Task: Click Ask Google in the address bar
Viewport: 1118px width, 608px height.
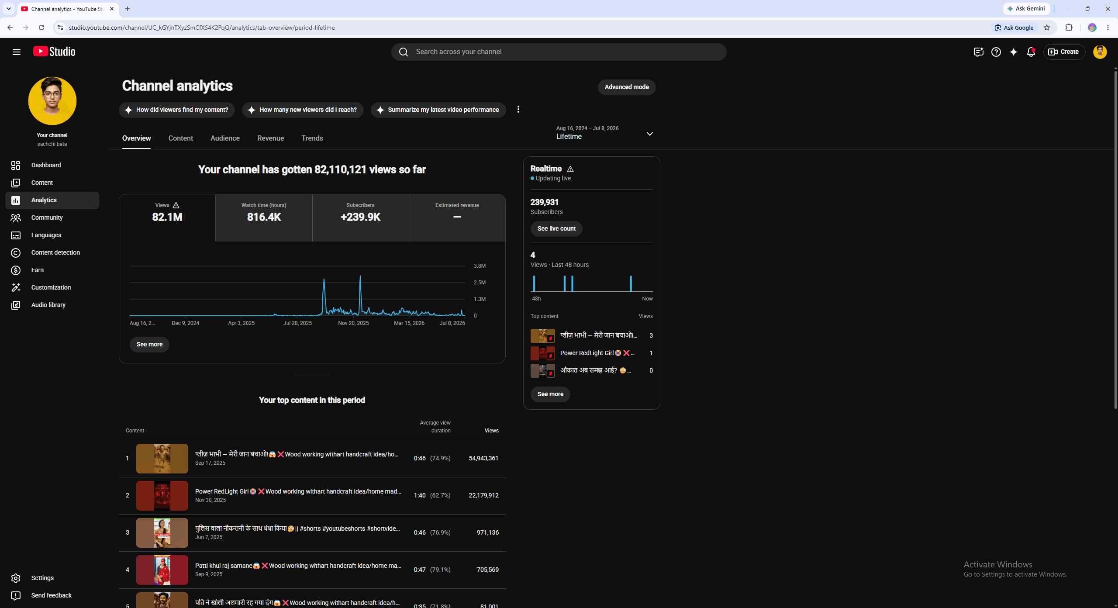Action: [1014, 28]
